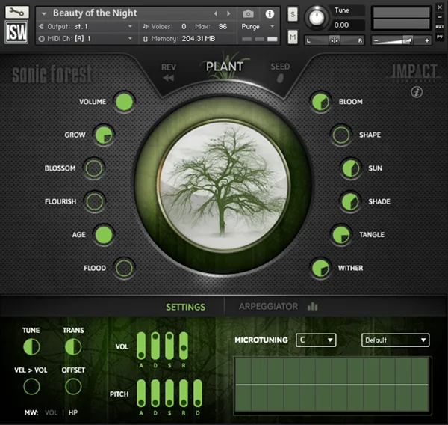448x425 pixels.
Task: Click the Max voices value 96
Action: click(223, 27)
